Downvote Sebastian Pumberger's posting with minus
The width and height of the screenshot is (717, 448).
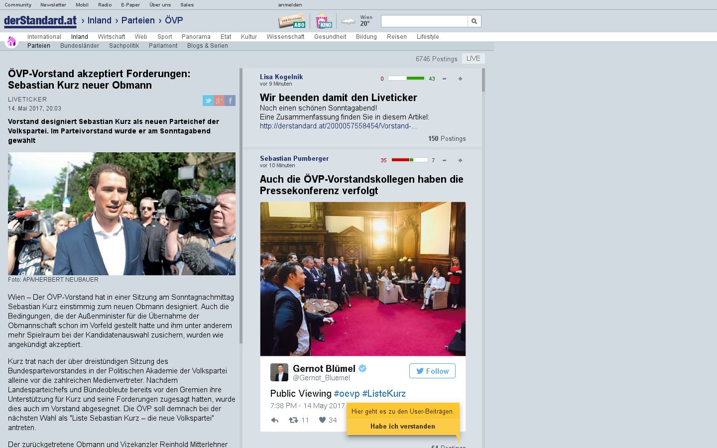(444, 160)
